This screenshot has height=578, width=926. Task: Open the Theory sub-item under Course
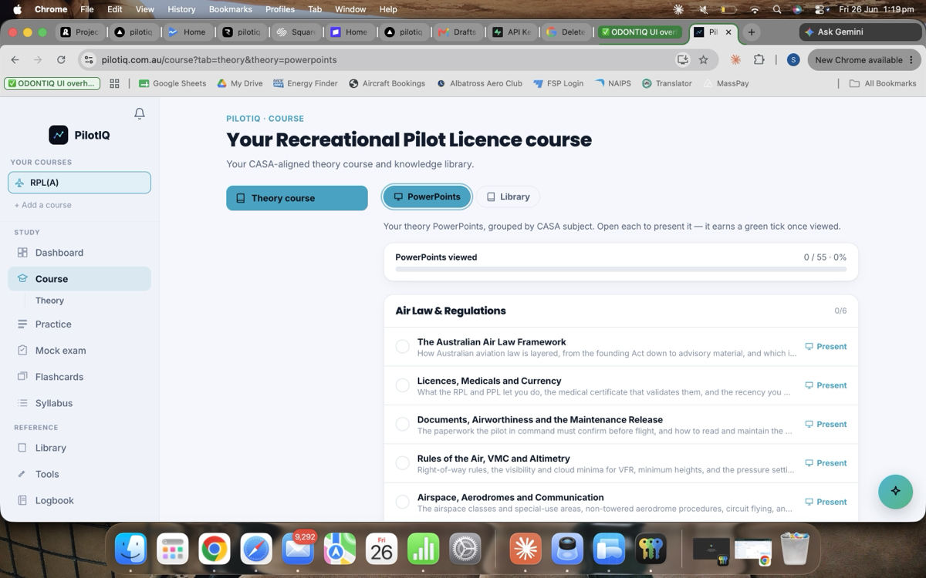pyautogui.click(x=49, y=301)
